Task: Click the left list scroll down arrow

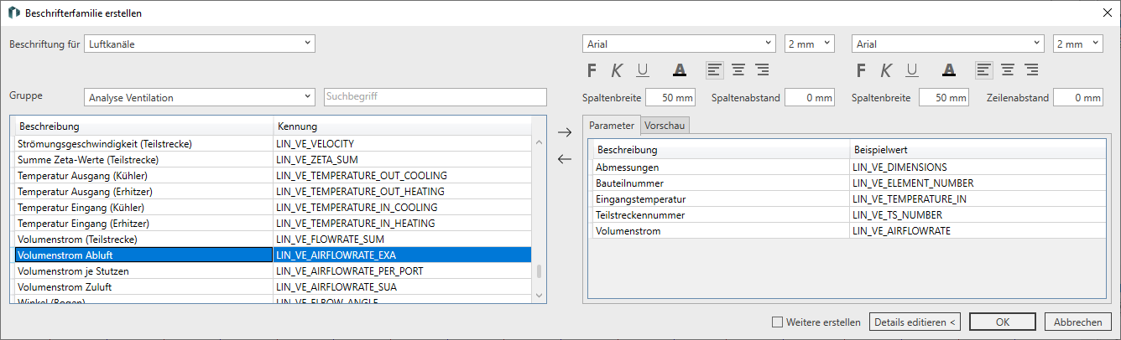Action: pos(539,295)
